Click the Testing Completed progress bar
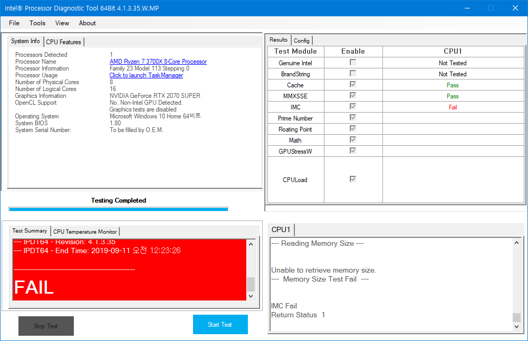Viewport: 528px width, 341px height. click(x=118, y=209)
